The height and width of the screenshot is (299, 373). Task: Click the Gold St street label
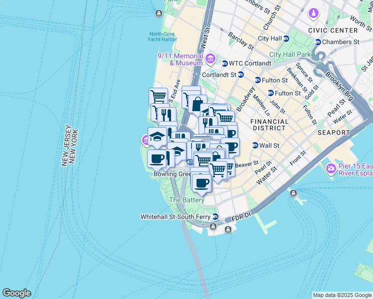click(x=312, y=92)
